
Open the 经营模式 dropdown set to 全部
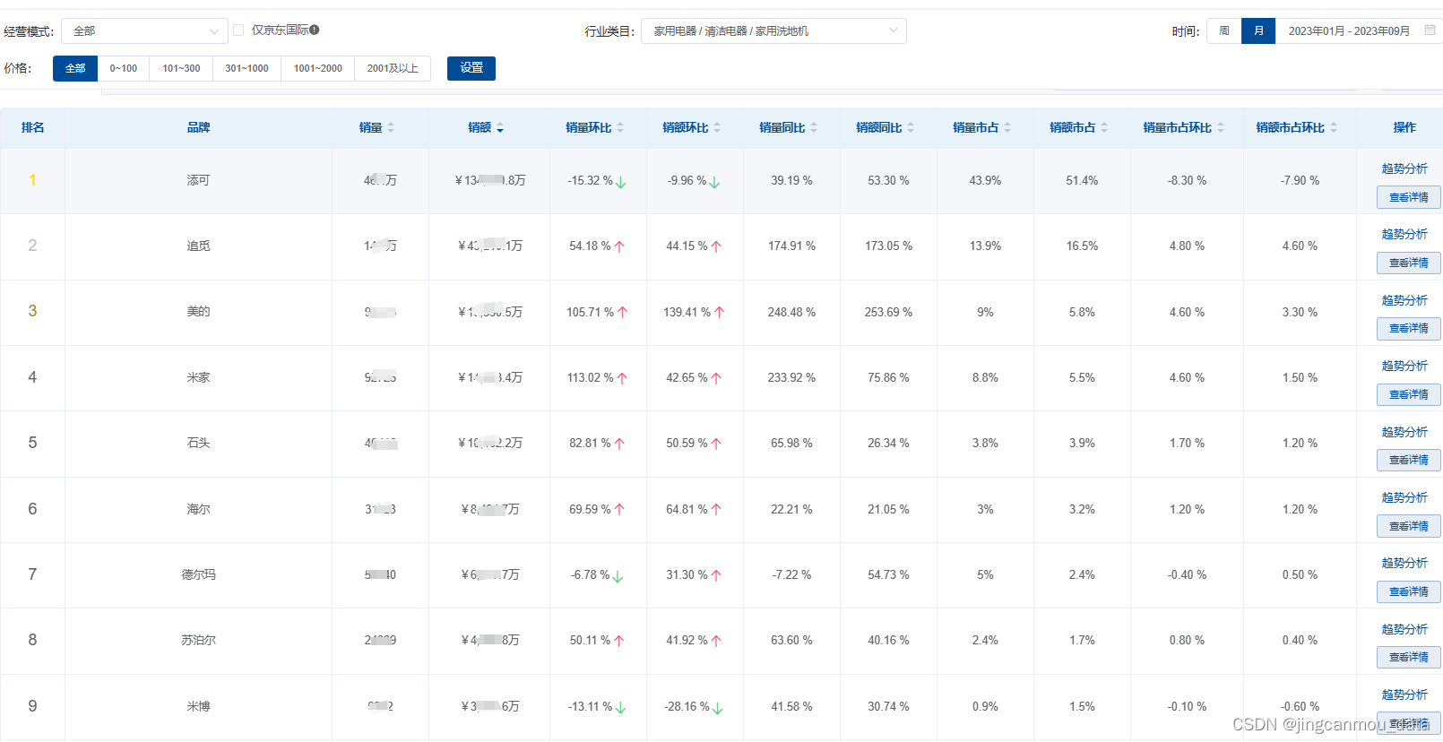144,31
